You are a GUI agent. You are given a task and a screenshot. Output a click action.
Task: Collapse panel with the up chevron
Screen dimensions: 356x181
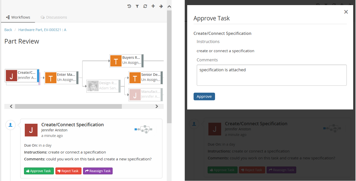click(x=169, y=7)
